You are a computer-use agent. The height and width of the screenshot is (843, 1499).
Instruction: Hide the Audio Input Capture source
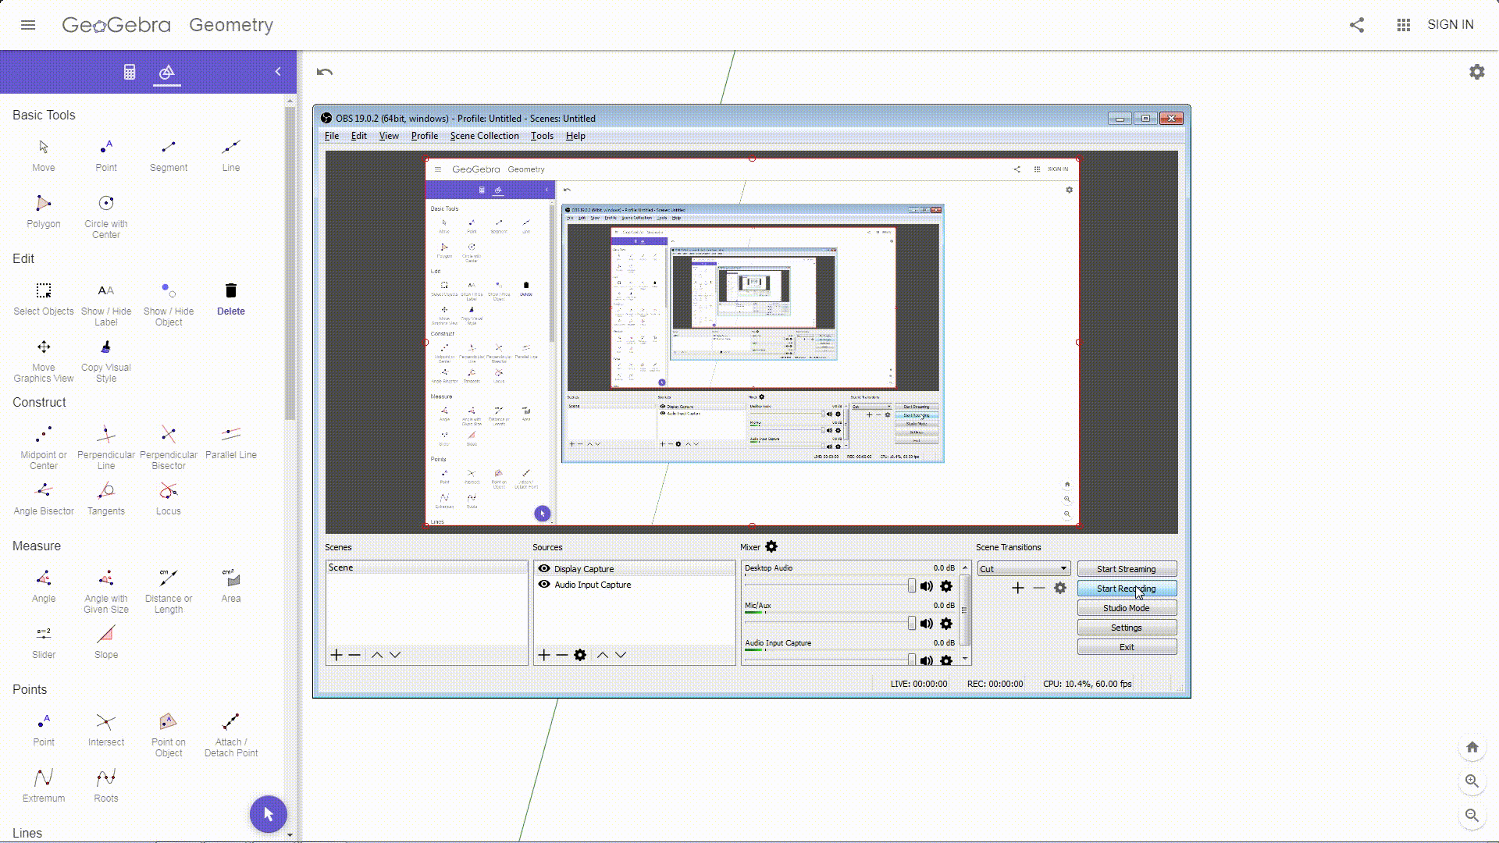pyautogui.click(x=544, y=585)
